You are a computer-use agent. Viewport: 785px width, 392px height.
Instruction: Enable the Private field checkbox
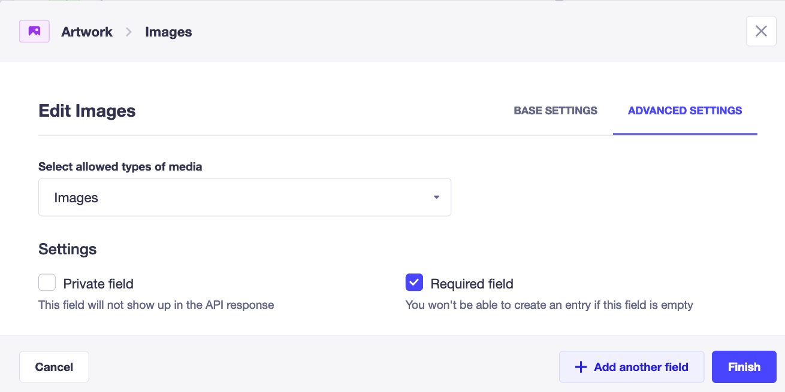tap(47, 282)
